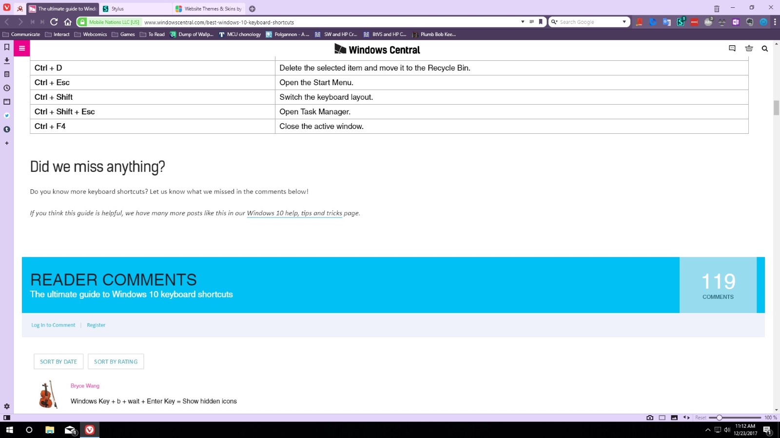Reload the current page

tap(54, 22)
